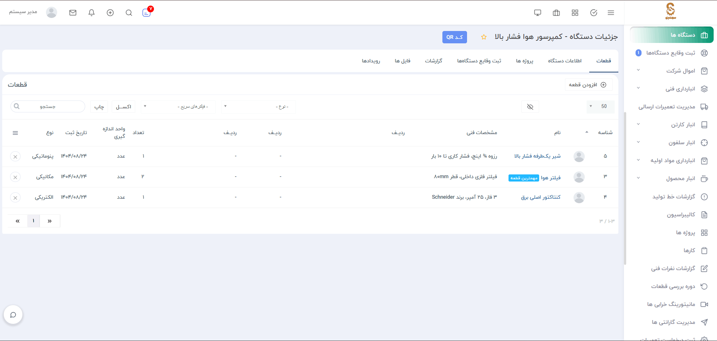Switch to گزارشات tab
Viewport: 717px width, 341px height.
click(x=433, y=61)
